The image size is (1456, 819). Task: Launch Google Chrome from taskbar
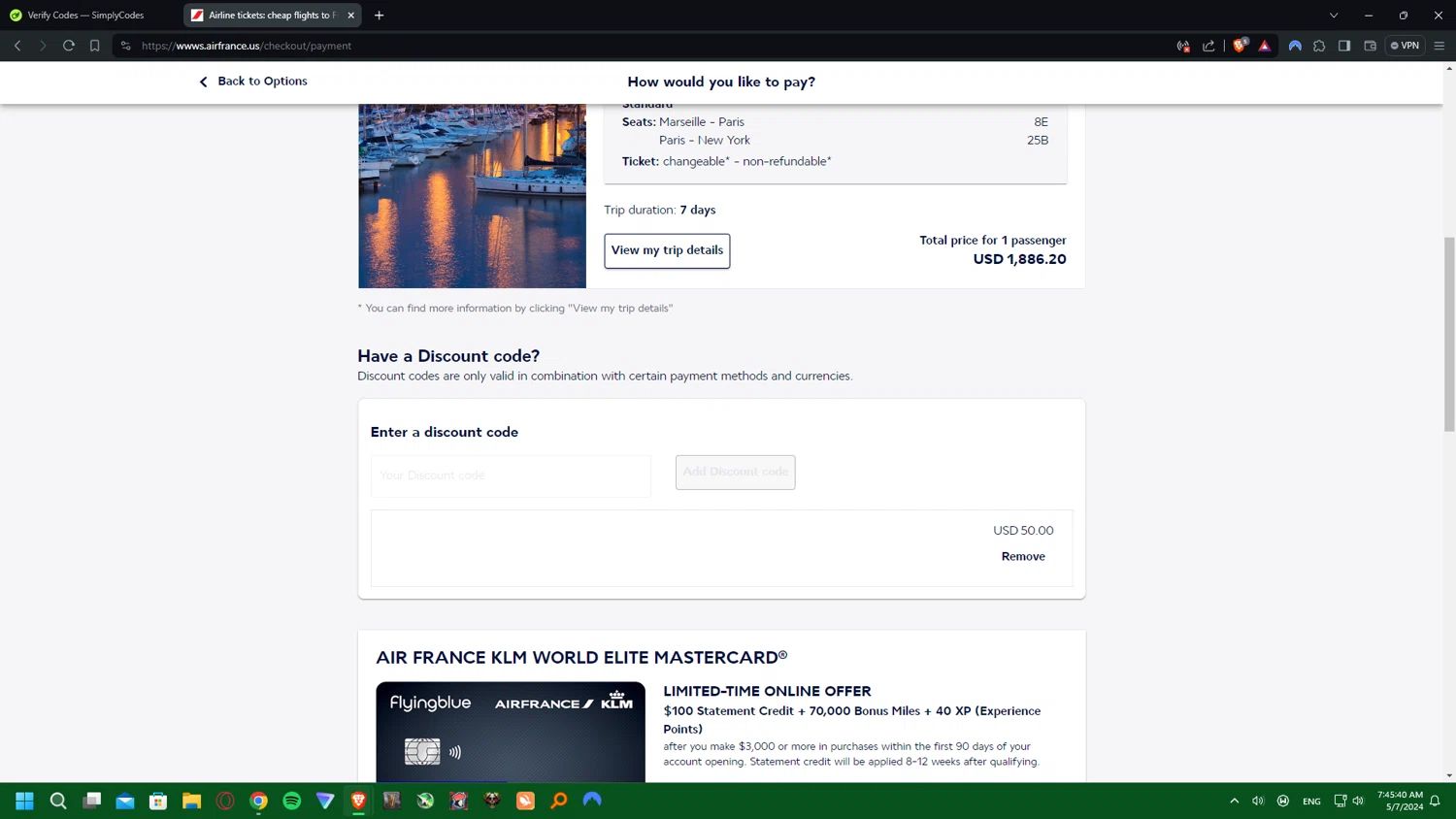click(x=258, y=801)
